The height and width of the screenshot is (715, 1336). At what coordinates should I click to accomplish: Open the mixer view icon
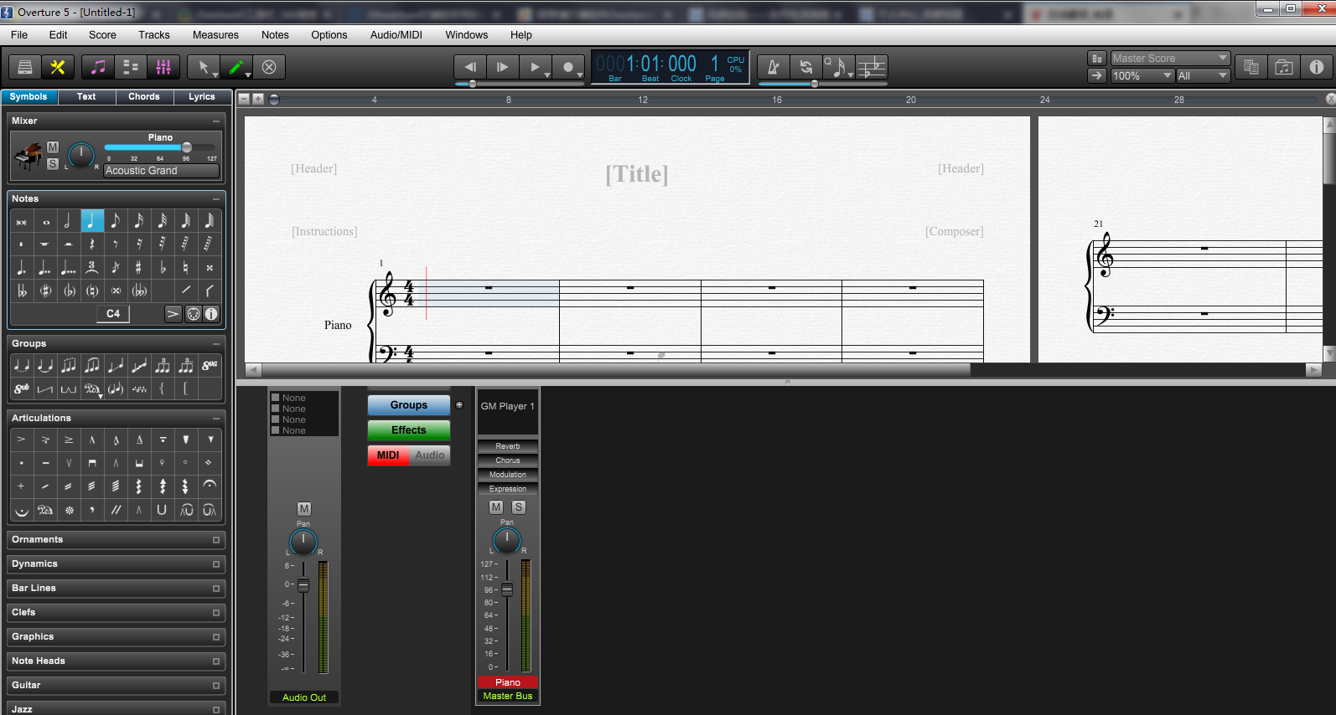pos(163,67)
